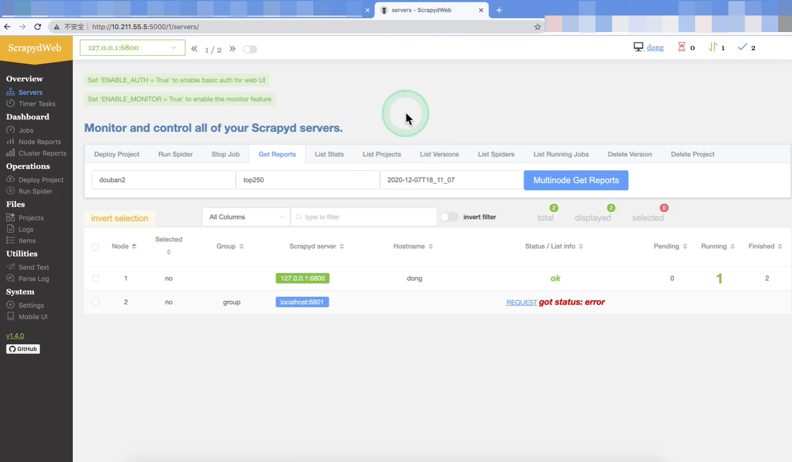Open the All Columns filter dropdown
The height and width of the screenshot is (462, 792).
click(x=246, y=217)
